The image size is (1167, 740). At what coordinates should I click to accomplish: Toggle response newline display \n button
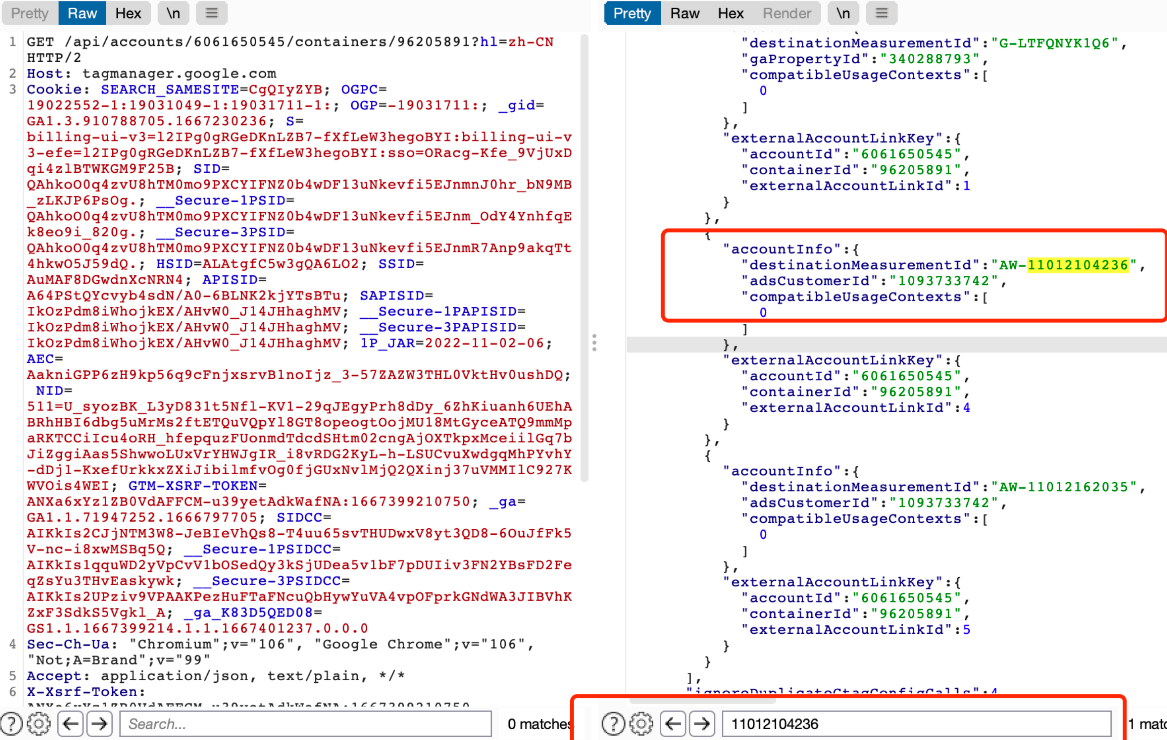pos(843,13)
